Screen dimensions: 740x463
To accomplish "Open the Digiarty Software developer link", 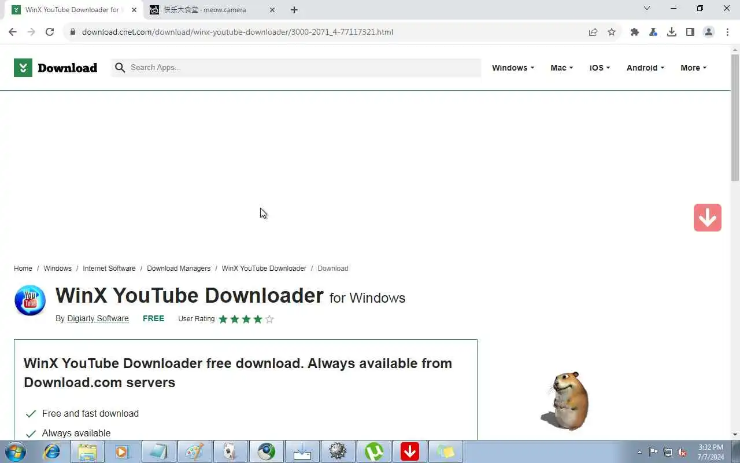I will (98, 319).
